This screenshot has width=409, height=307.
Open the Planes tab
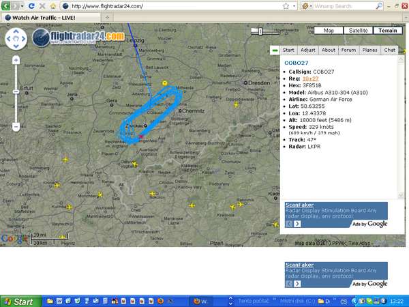pyautogui.click(x=370, y=50)
